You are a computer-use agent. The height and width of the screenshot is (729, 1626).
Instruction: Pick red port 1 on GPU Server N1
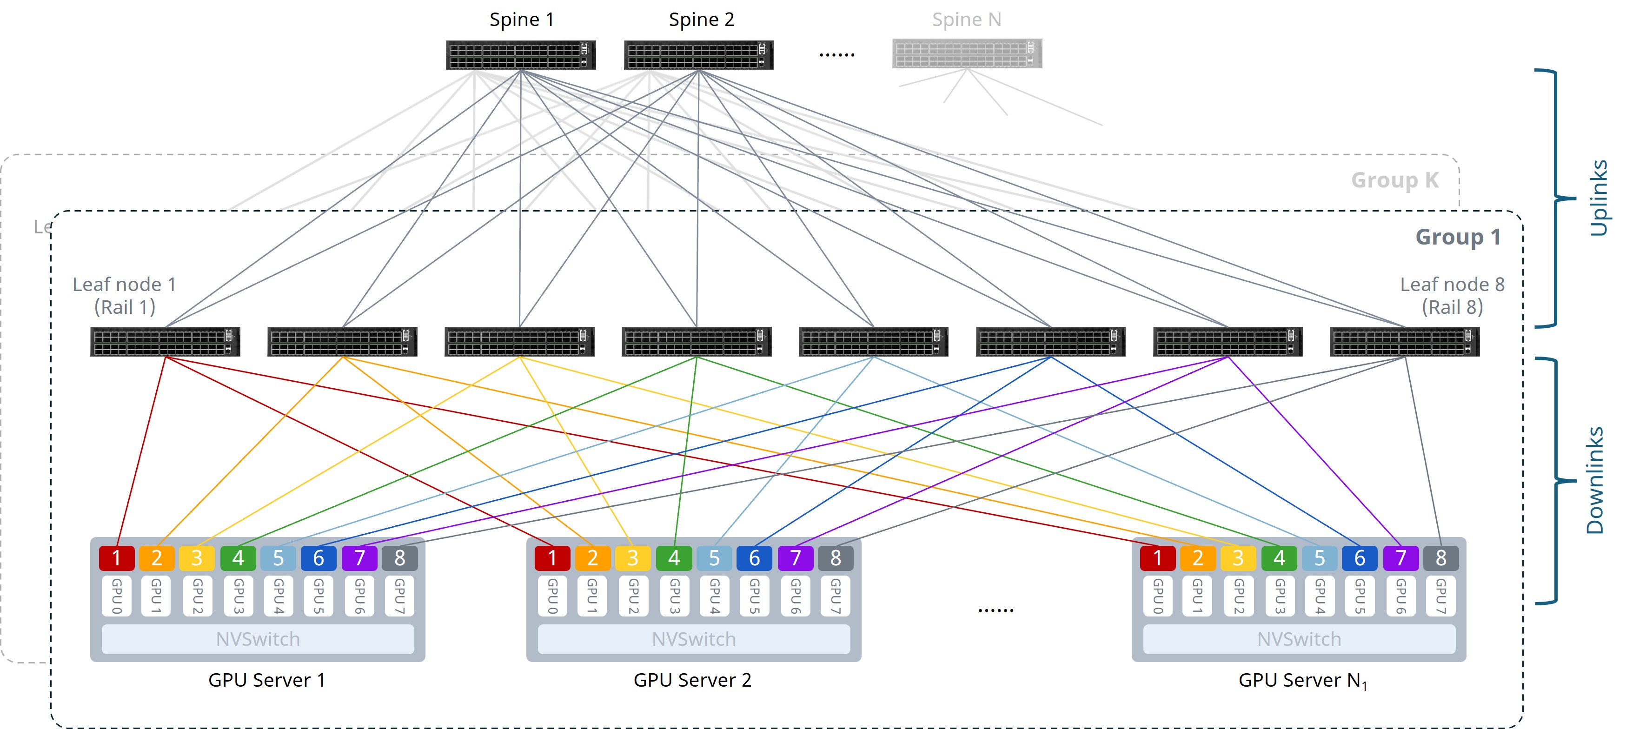tap(1158, 558)
